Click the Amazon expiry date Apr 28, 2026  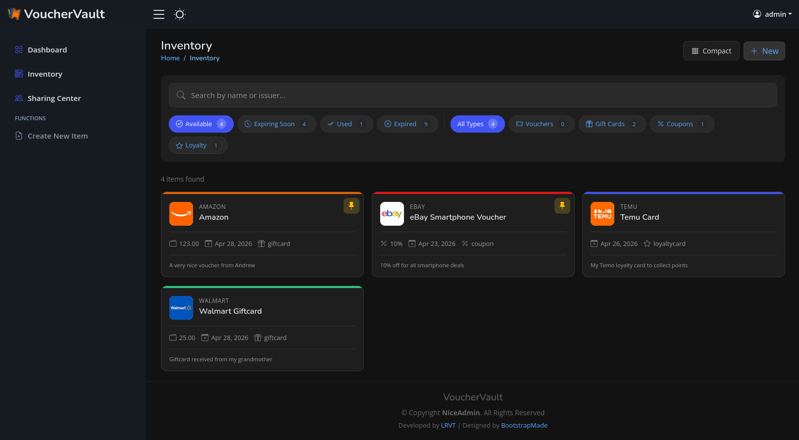233,244
